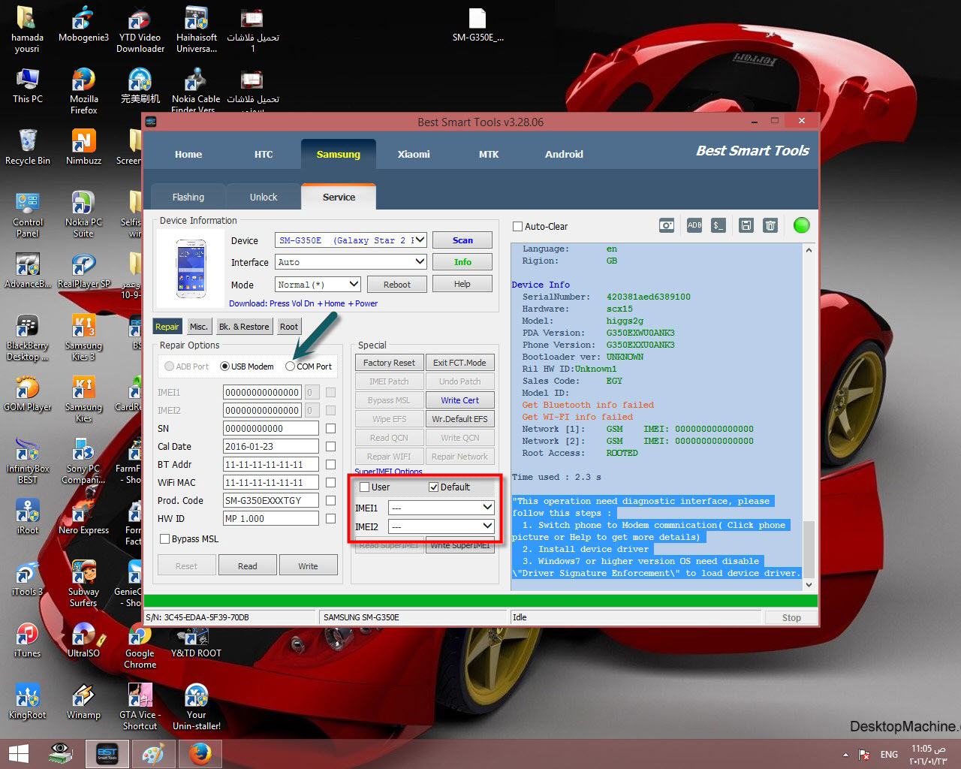Open UltraISO desktop shortcut
The width and height of the screenshot is (961, 769).
pyautogui.click(x=83, y=640)
